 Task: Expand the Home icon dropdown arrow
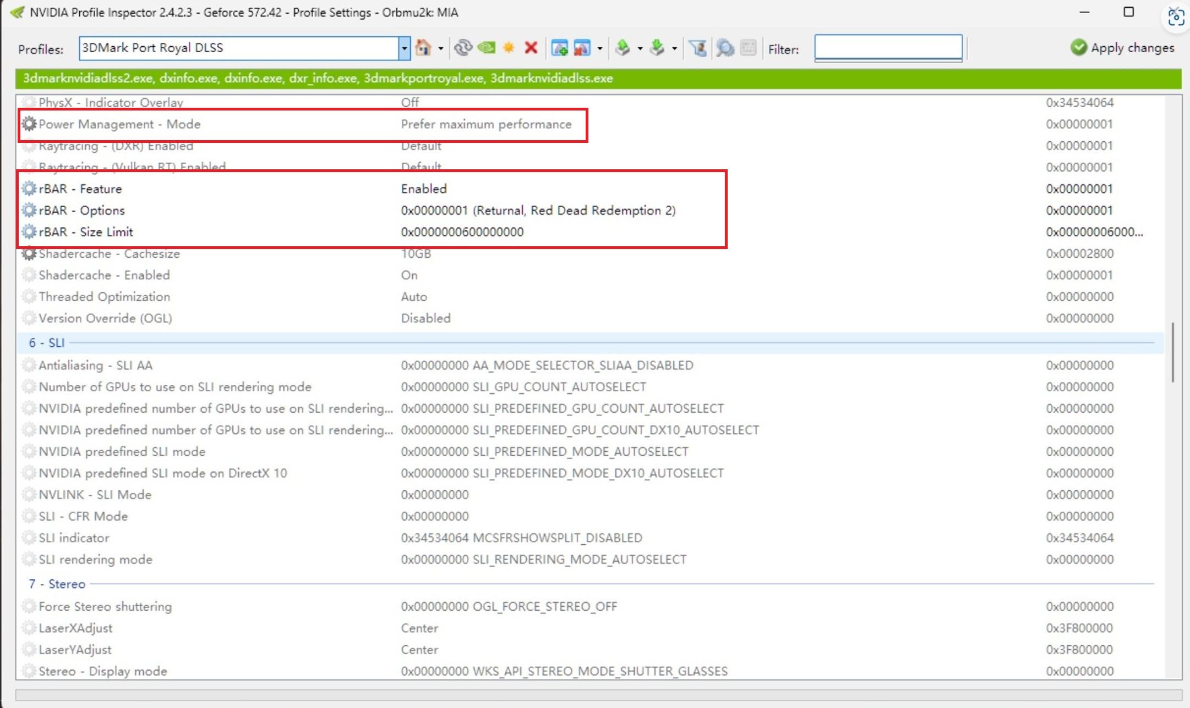441,49
